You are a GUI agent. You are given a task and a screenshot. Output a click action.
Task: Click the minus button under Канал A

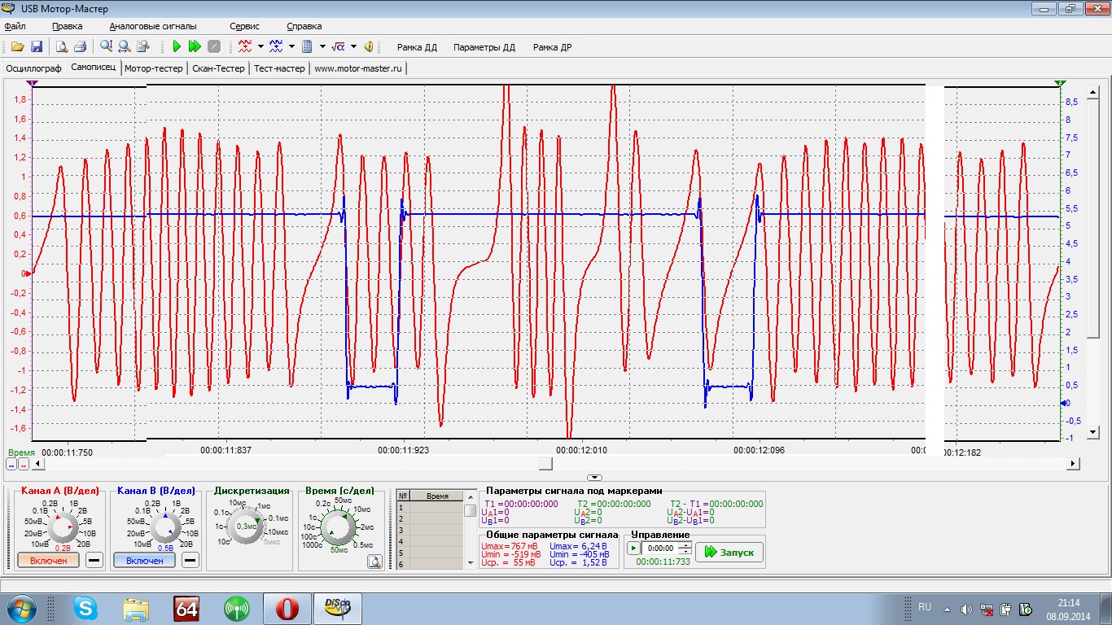click(x=94, y=561)
